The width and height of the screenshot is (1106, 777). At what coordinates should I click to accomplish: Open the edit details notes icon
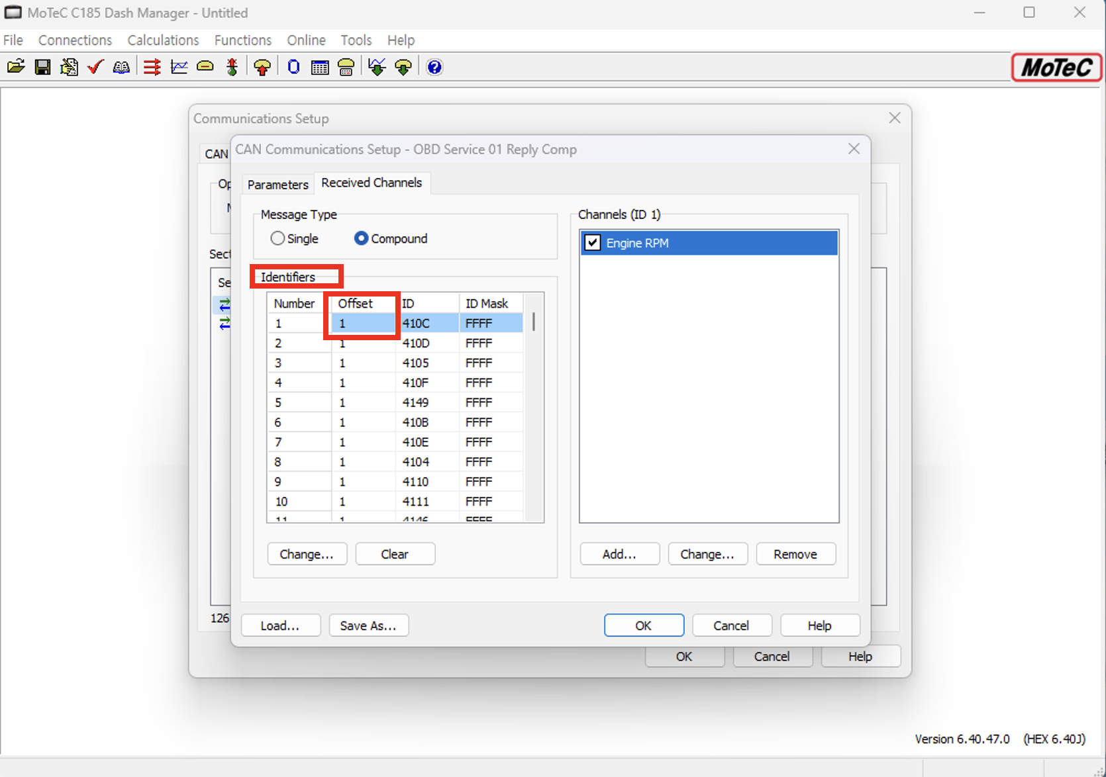(x=69, y=67)
